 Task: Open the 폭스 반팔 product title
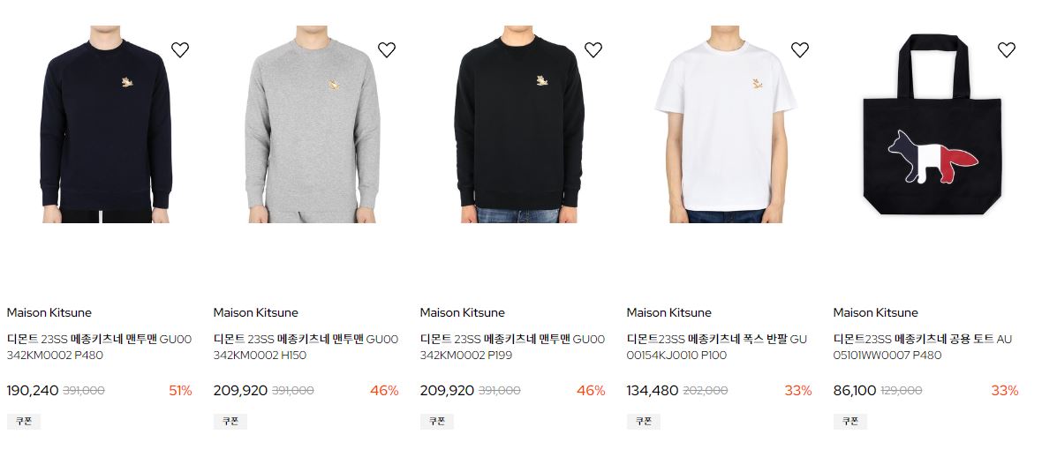pyautogui.click(x=716, y=347)
